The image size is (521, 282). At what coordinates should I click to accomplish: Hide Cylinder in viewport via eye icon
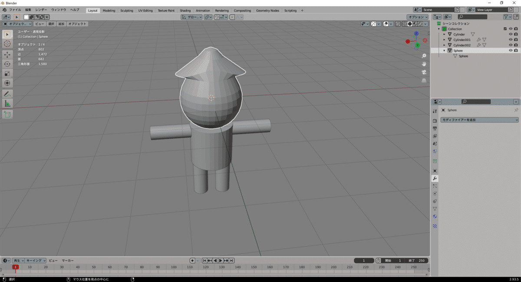coord(510,34)
